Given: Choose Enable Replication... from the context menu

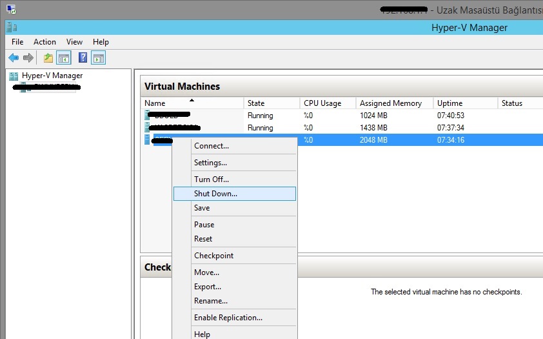Looking at the screenshot, I should pos(235,318).
